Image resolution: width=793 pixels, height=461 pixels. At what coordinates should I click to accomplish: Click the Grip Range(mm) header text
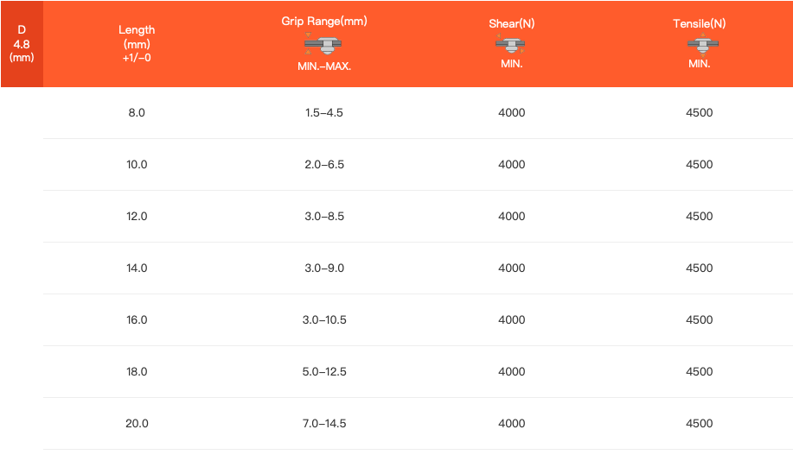pos(324,22)
